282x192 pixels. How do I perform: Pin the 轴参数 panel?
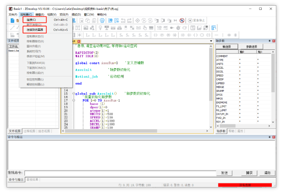(x=269, y=41)
